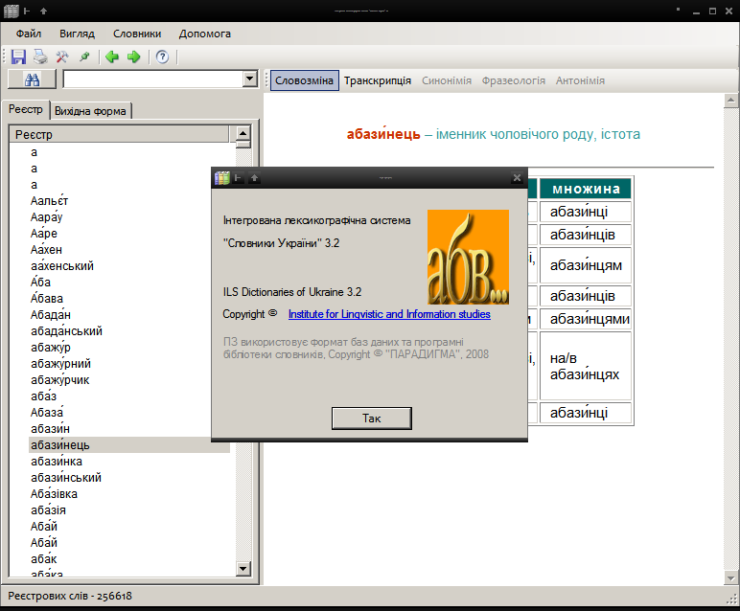Click the Реєстр column header
The image size is (740, 611).
119,134
